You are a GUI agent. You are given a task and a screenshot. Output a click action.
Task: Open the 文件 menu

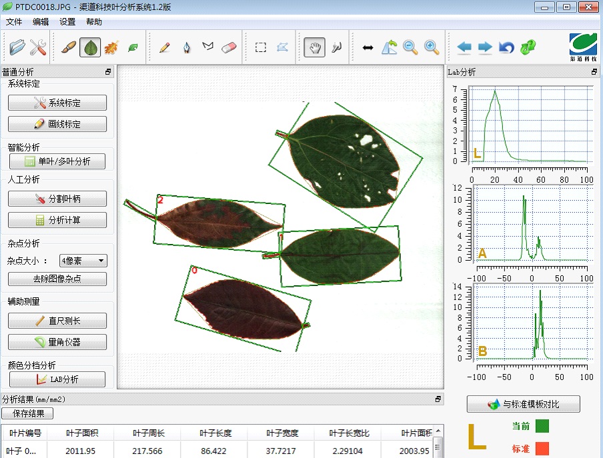point(14,21)
